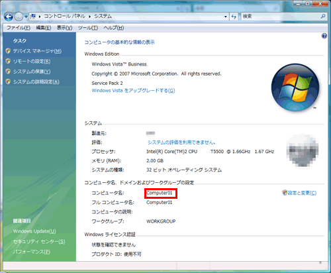Image resolution: width=331 pixels, height=273 pixels.
Task: Open the ツール(T) menu
Action: [x=88, y=28]
